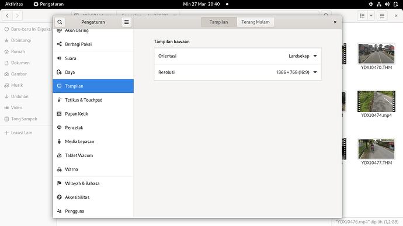The image size is (403, 226).
Task: Open the clock showing Min 27 Mar 20:40
Action: [x=201, y=4]
